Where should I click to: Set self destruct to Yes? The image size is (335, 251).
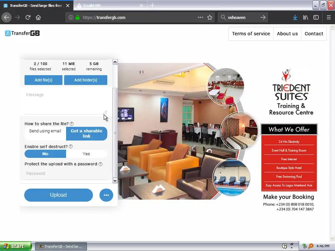(x=86, y=154)
